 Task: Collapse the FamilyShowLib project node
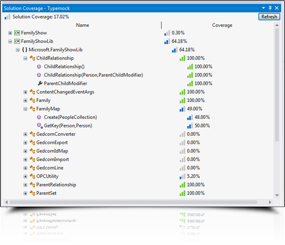click(x=10, y=41)
